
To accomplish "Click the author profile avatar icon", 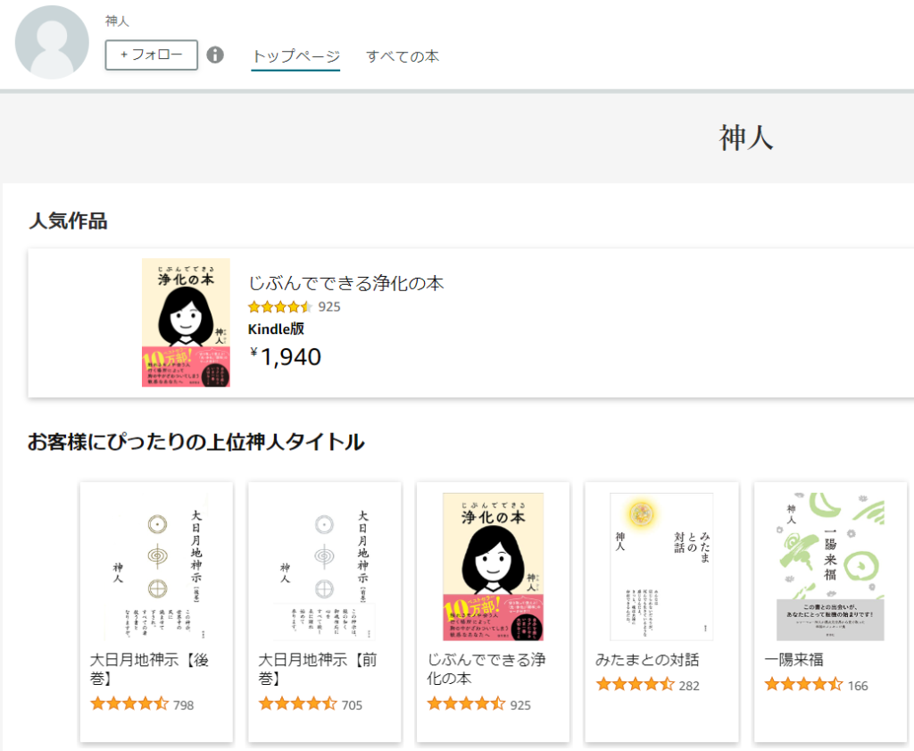I will tap(52, 43).
